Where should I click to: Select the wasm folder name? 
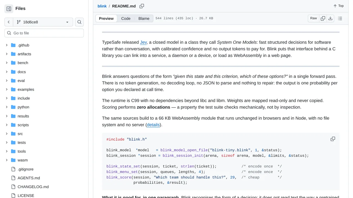coord(23,160)
